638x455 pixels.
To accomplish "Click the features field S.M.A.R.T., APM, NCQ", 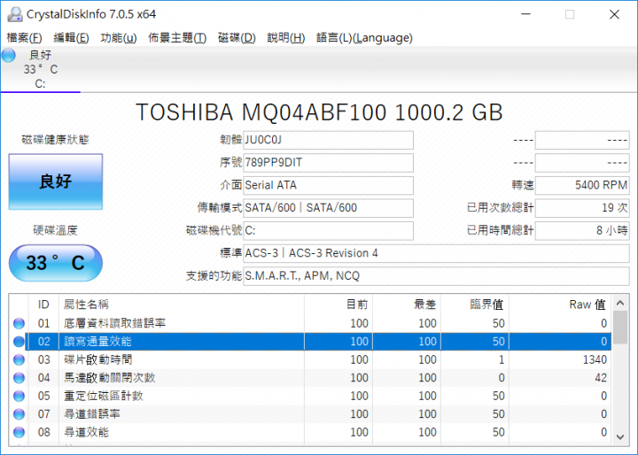I will [x=436, y=276].
